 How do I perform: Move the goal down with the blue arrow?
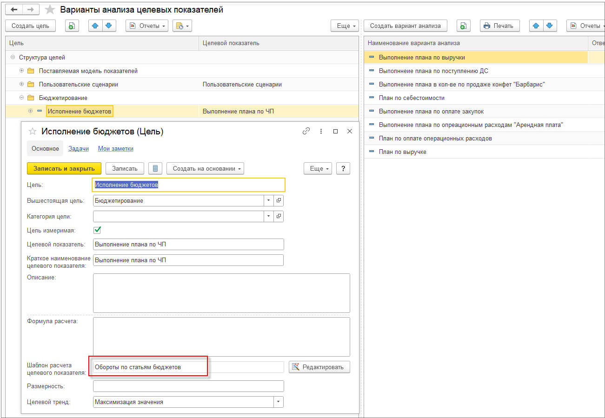pyautogui.click(x=108, y=26)
